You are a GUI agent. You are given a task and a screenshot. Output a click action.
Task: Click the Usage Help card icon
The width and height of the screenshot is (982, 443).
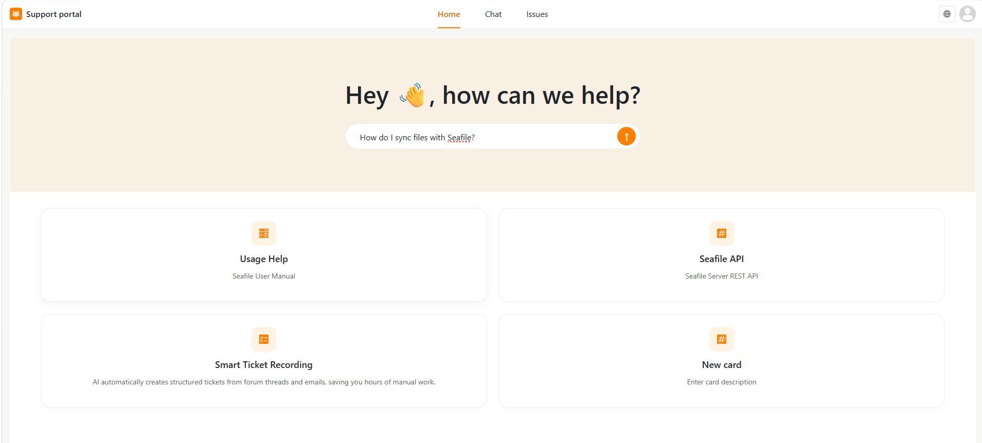[x=264, y=233]
